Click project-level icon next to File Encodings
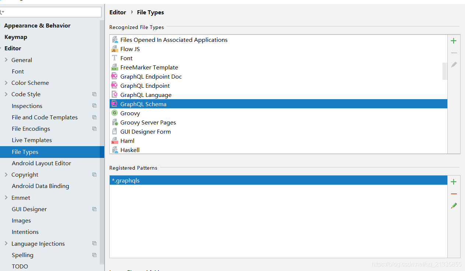This screenshot has width=465, height=271. (x=94, y=129)
